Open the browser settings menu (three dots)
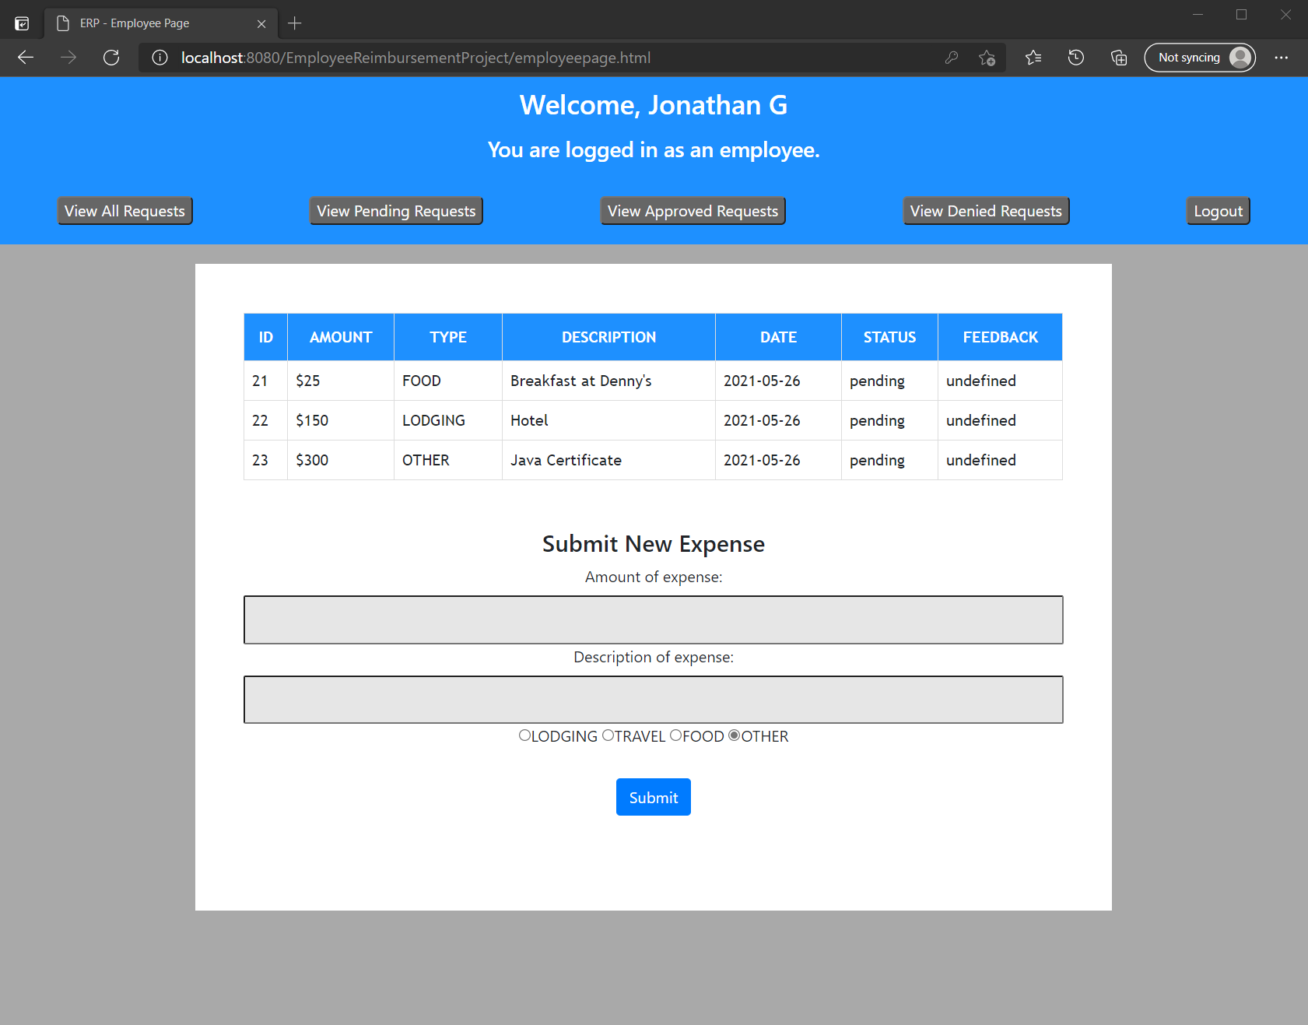 point(1282,58)
